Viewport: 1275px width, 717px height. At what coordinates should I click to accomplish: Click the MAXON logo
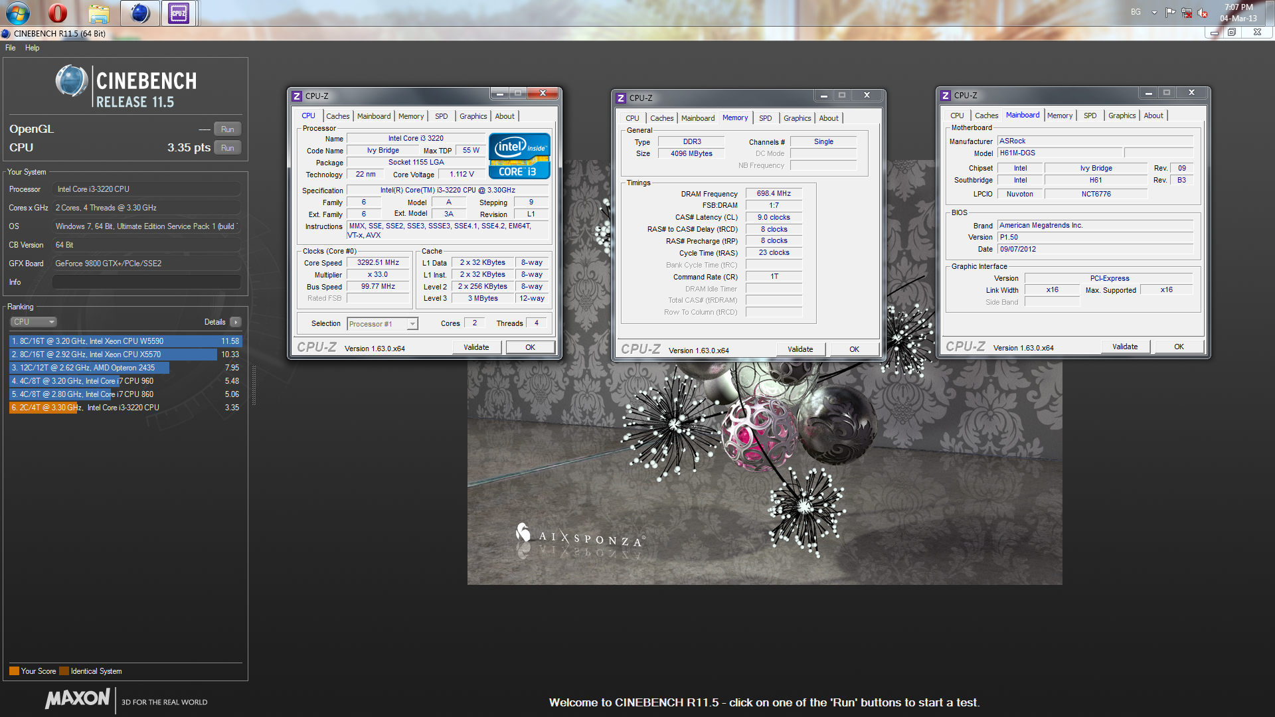(78, 698)
